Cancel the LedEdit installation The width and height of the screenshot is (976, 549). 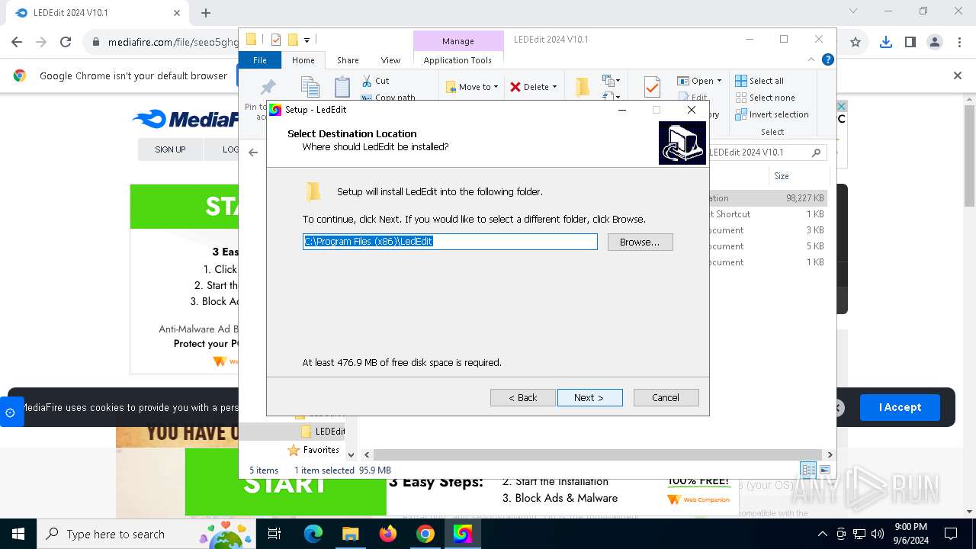(x=666, y=397)
